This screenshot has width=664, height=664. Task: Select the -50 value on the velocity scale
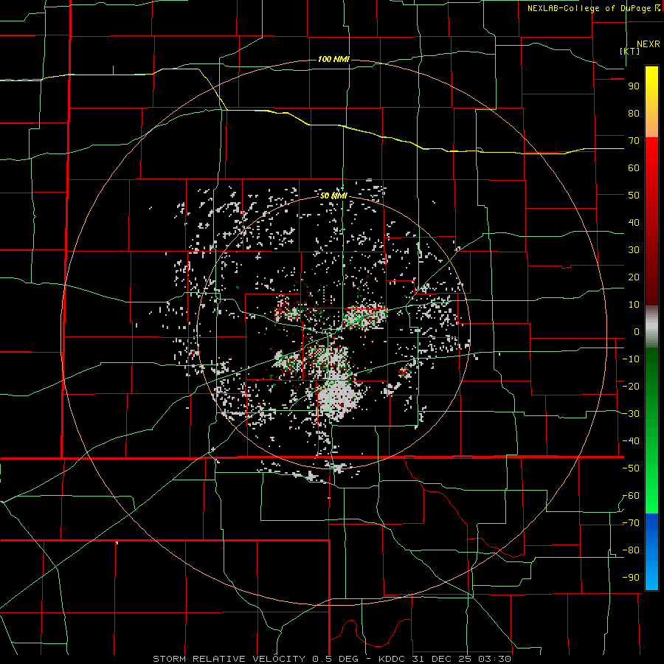(x=631, y=468)
